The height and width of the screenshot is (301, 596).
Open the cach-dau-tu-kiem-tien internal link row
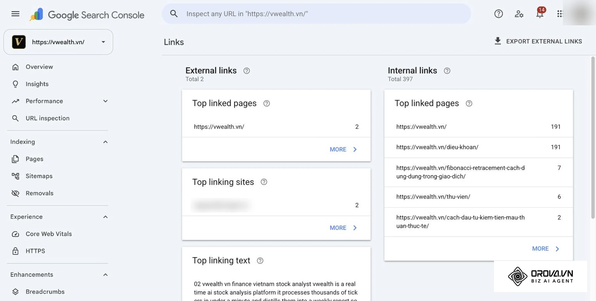click(479, 222)
